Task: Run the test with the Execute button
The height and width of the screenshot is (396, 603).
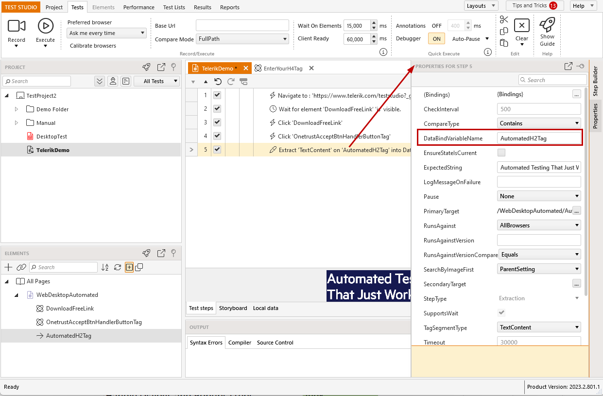Action: [45, 26]
